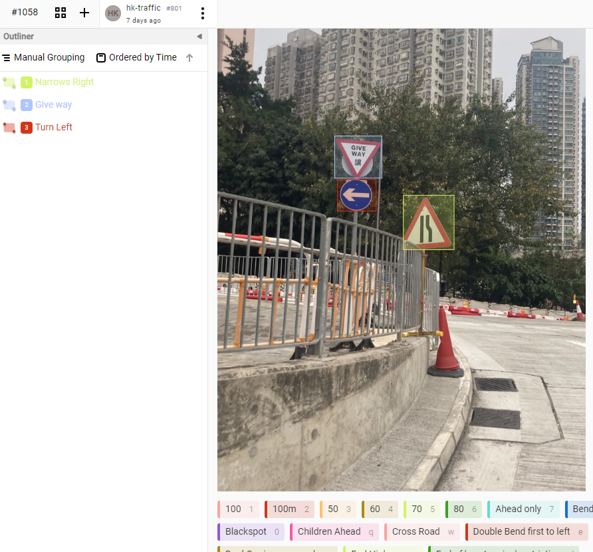
Task: Choose the Cross Road label
Action: 422,532
